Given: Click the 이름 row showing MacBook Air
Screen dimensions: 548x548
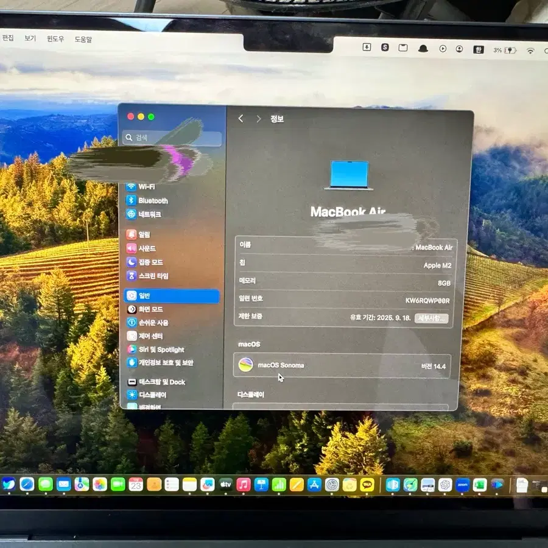Looking at the screenshot, I should click(345, 246).
